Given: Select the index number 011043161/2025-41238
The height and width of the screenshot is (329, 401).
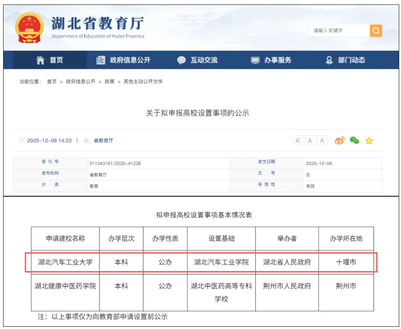Looking at the screenshot, I should point(115,163).
